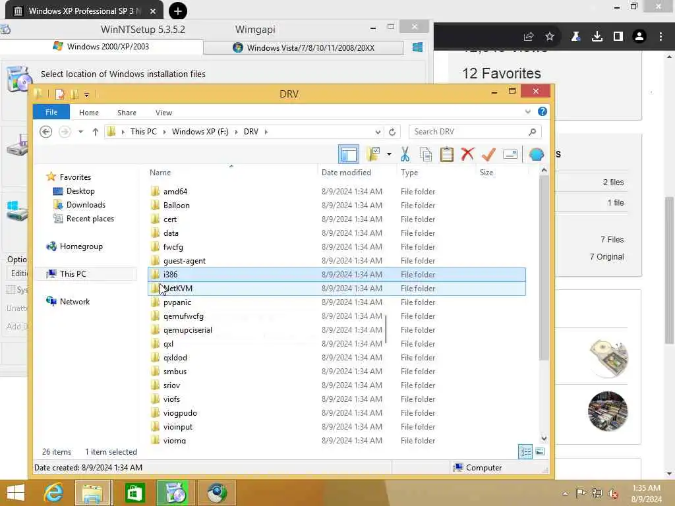Switch to large icons view in status bar

[540, 452]
